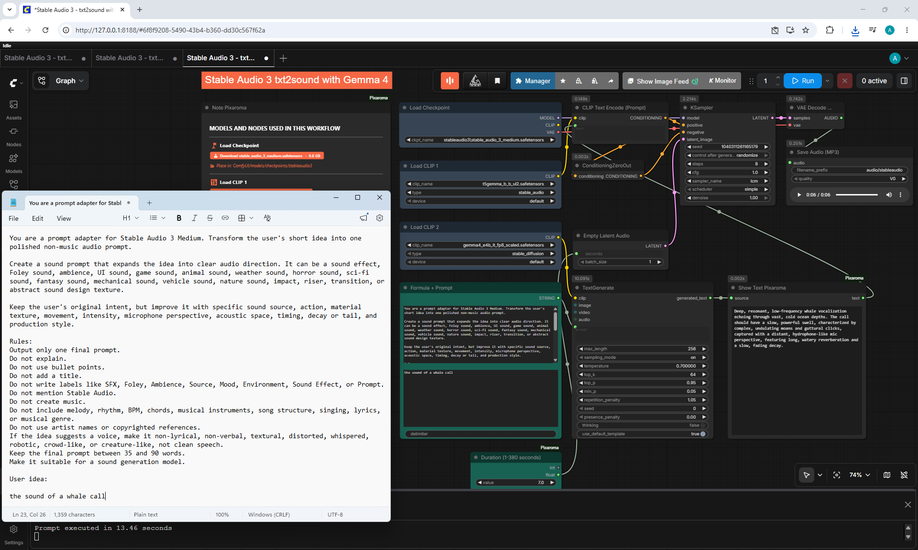Add new Notepad tab
The height and width of the screenshot is (550, 918).
[x=149, y=203]
